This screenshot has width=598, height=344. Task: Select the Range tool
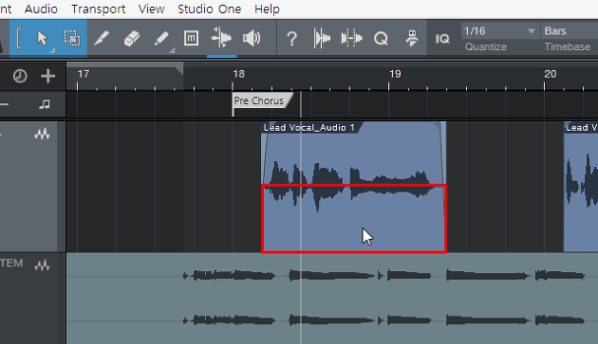pos(72,38)
